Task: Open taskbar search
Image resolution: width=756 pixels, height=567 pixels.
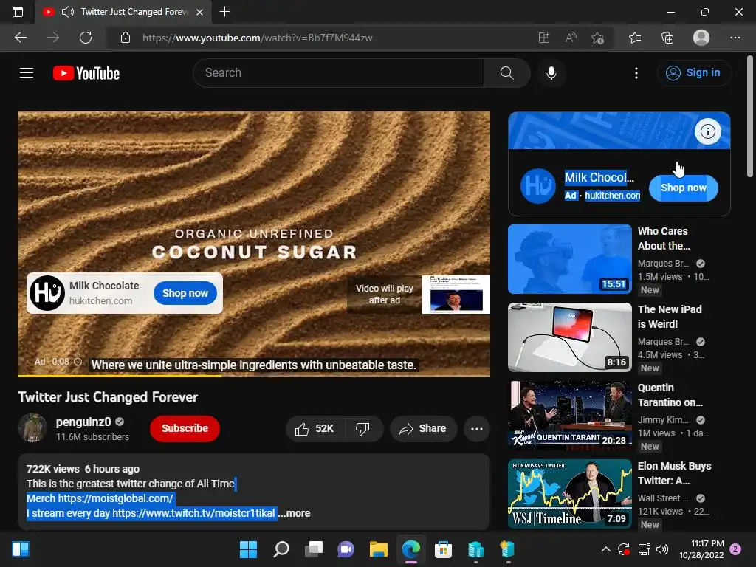Action: 281,549
